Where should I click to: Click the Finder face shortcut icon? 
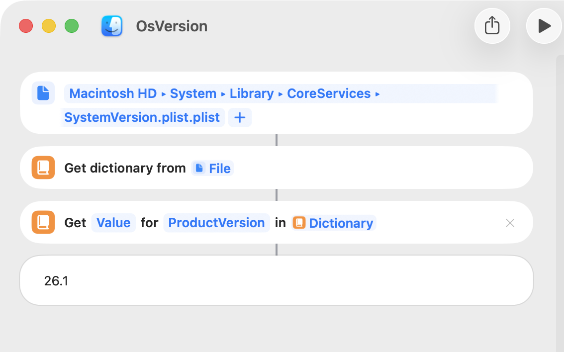[x=112, y=26]
